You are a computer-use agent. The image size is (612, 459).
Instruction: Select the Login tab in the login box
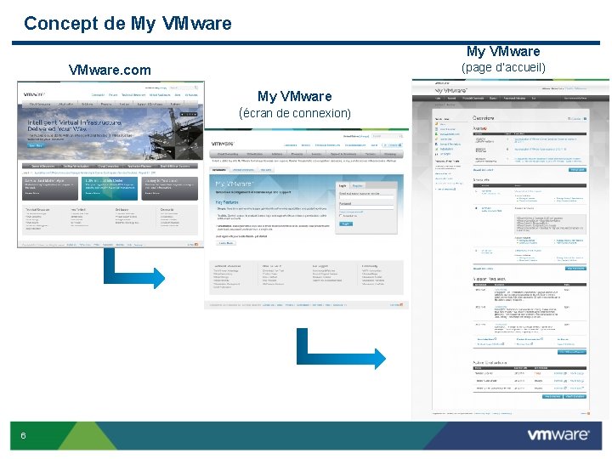343,185
